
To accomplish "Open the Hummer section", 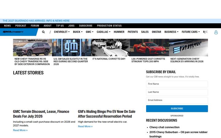I will (119, 32).
